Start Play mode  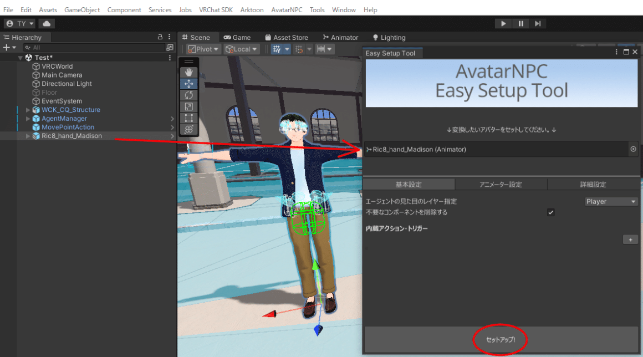503,24
